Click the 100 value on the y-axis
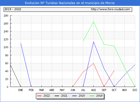The image size is (140, 102). [6, 47]
